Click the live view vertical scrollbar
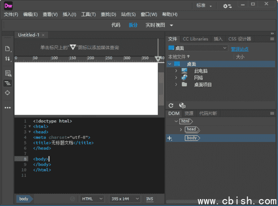Viewport: 278px width, 206px height. click(x=161, y=89)
